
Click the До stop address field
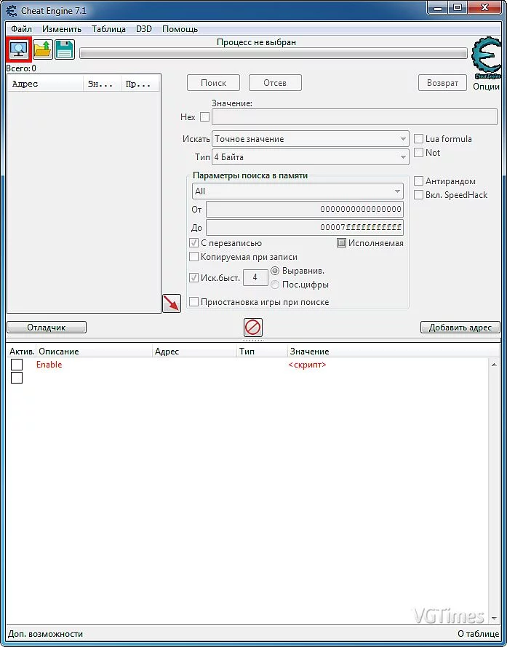coord(305,227)
